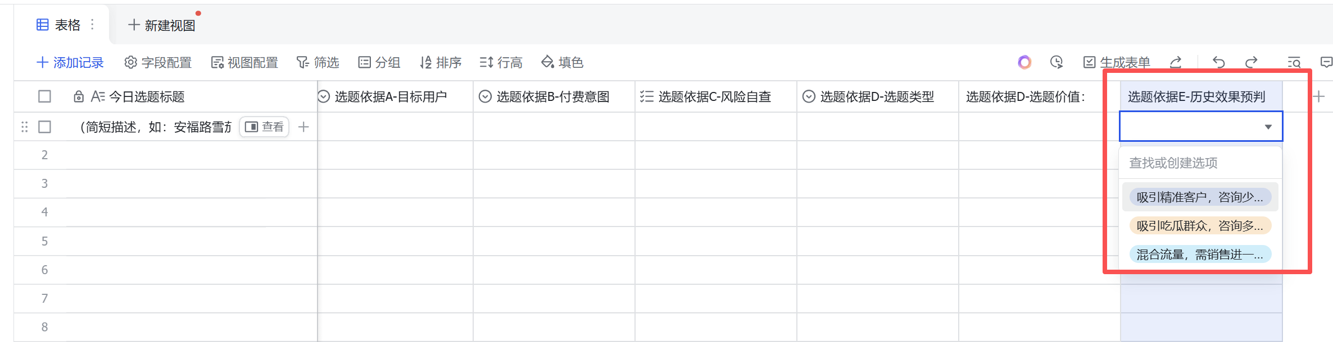Choose the option 混合流量，需销售进一...
Viewport: 1333px width, 342px height.
tap(1200, 255)
